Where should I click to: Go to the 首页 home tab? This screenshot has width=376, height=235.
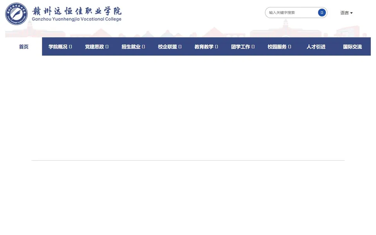coord(24,47)
